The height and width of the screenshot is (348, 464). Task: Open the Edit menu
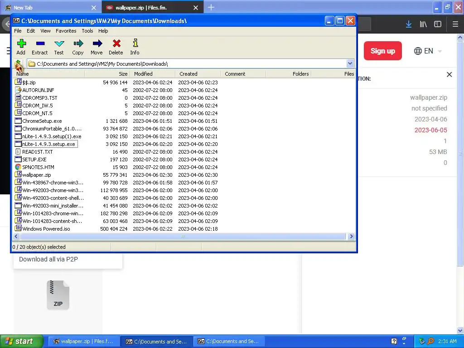31,31
